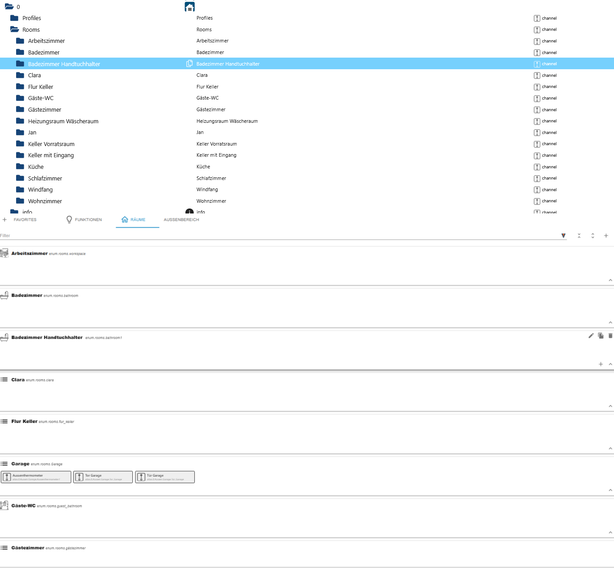The height and width of the screenshot is (569, 614).
Task: Collapse all room cards
Action: click(579, 236)
